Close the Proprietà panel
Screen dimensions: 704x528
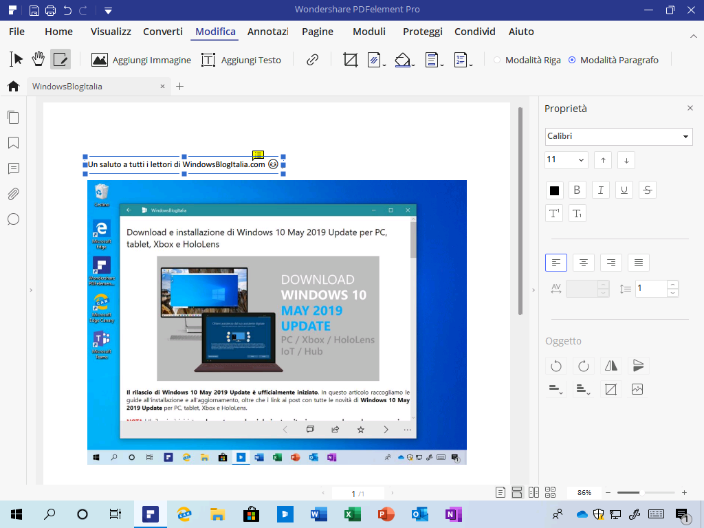(x=690, y=108)
